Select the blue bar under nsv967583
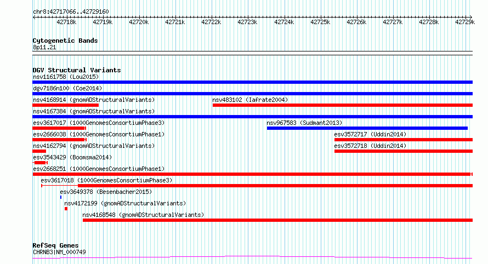The image size is (488, 264). 367,128
